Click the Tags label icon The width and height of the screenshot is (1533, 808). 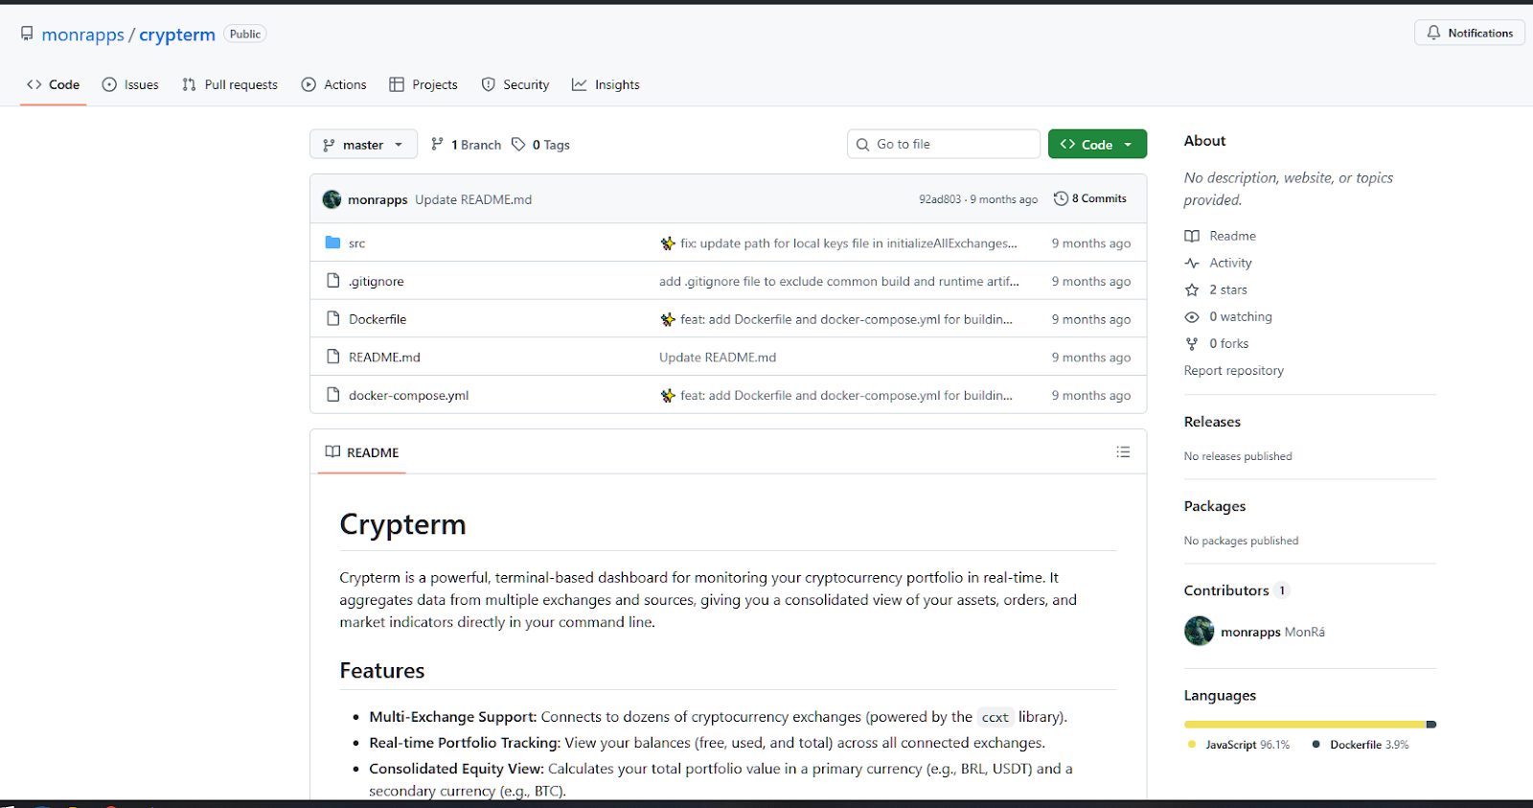[518, 144]
